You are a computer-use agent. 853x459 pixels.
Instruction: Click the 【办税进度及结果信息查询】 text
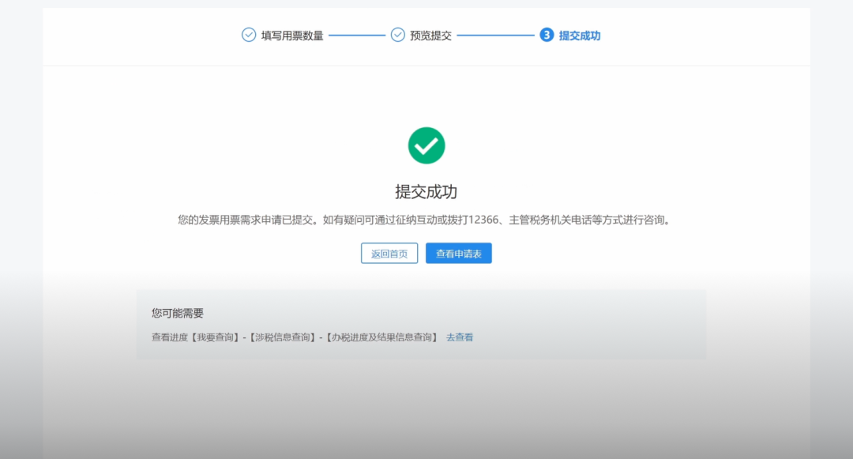click(x=382, y=337)
